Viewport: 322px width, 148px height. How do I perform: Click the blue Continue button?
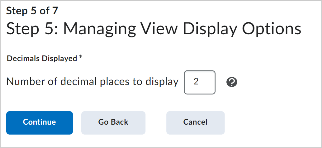tap(40, 123)
